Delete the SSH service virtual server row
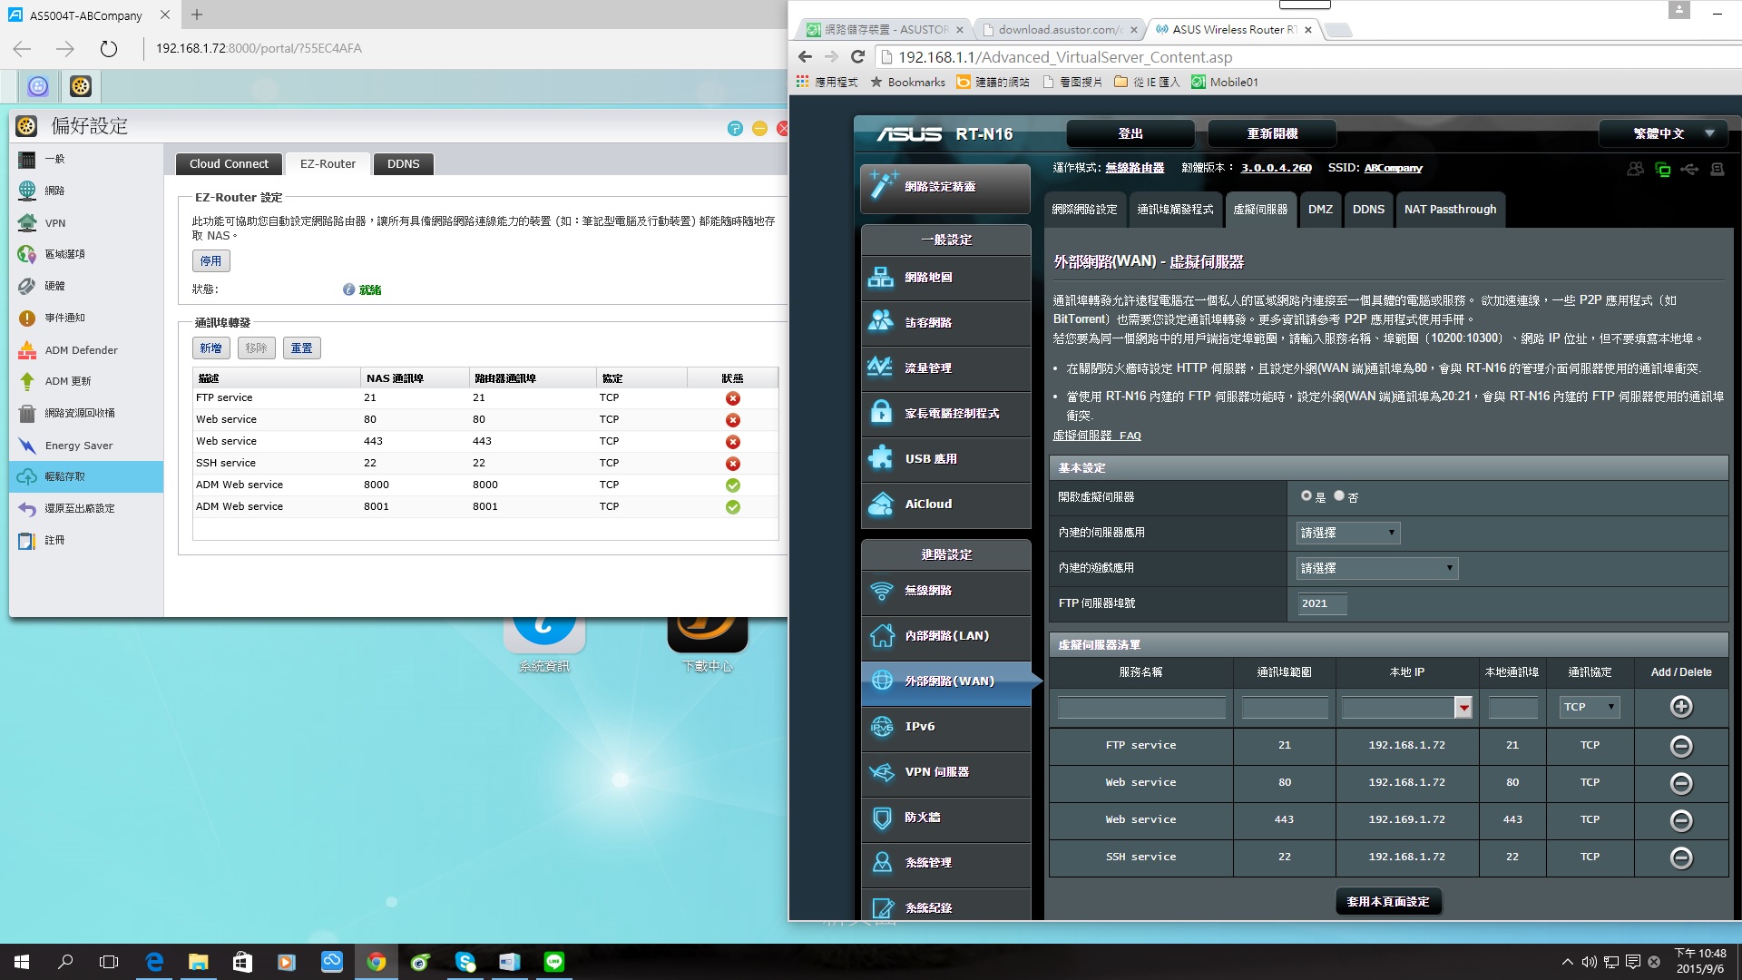 [1680, 857]
